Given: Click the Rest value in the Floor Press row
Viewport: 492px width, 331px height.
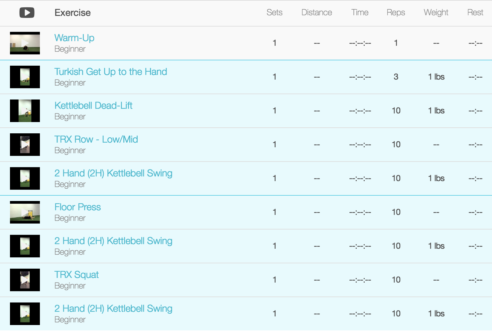Looking at the screenshot, I should point(475,212).
